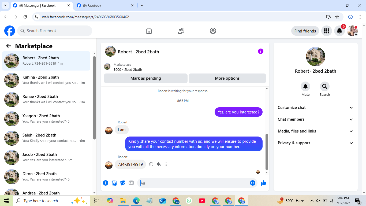Expand the Customize chat section
The width and height of the screenshot is (366, 206).
[x=316, y=108]
